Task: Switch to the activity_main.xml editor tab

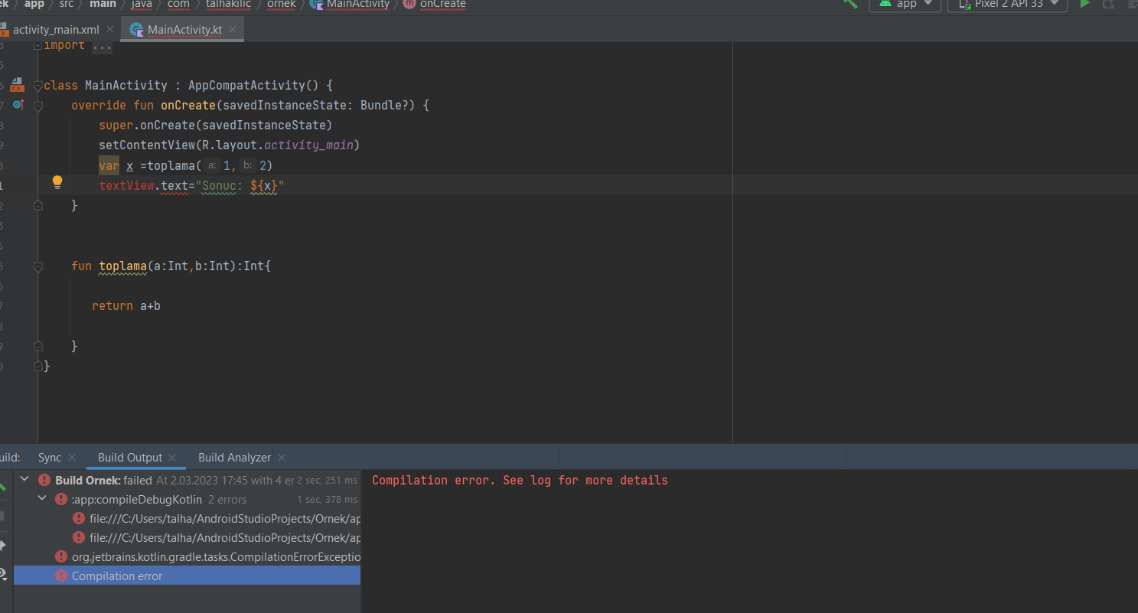Action: point(56,30)
